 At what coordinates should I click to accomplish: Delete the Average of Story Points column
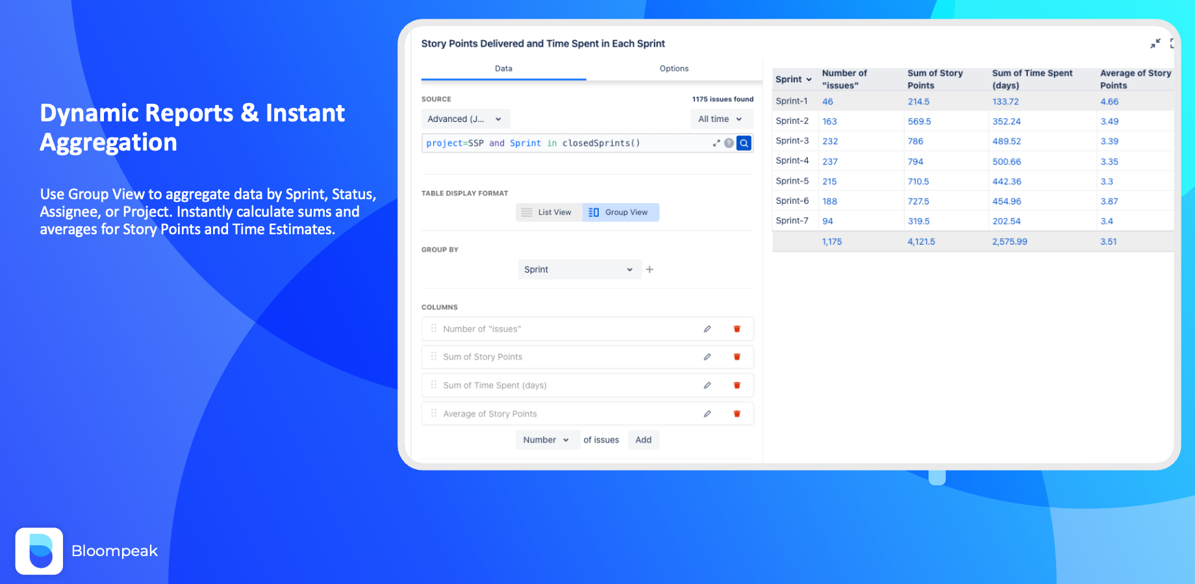click(736, 414)
